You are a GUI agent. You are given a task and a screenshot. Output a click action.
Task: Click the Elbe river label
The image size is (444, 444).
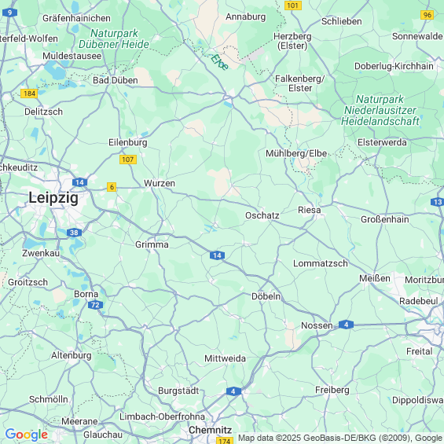point(219,62)
